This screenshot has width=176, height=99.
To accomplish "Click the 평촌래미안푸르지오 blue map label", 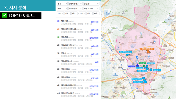I will pos(125,52).
